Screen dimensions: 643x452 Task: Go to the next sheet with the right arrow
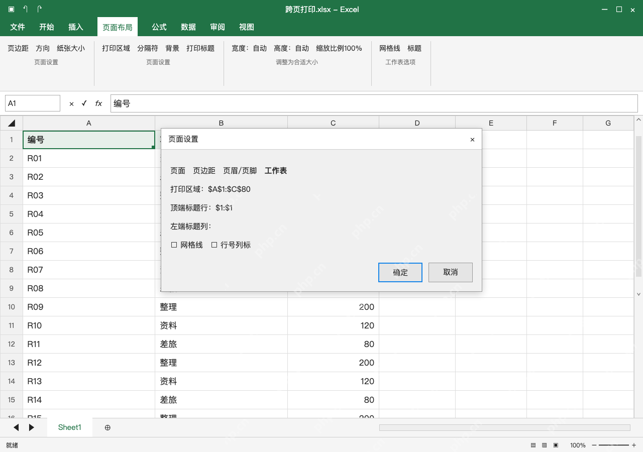[32, 427]
